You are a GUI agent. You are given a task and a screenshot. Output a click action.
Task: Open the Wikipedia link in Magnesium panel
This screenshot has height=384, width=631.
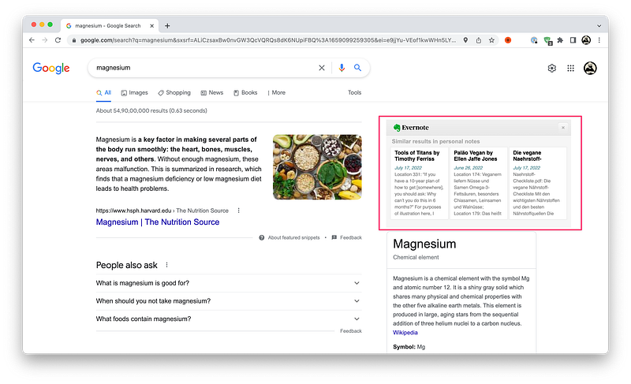click(405, 333)
